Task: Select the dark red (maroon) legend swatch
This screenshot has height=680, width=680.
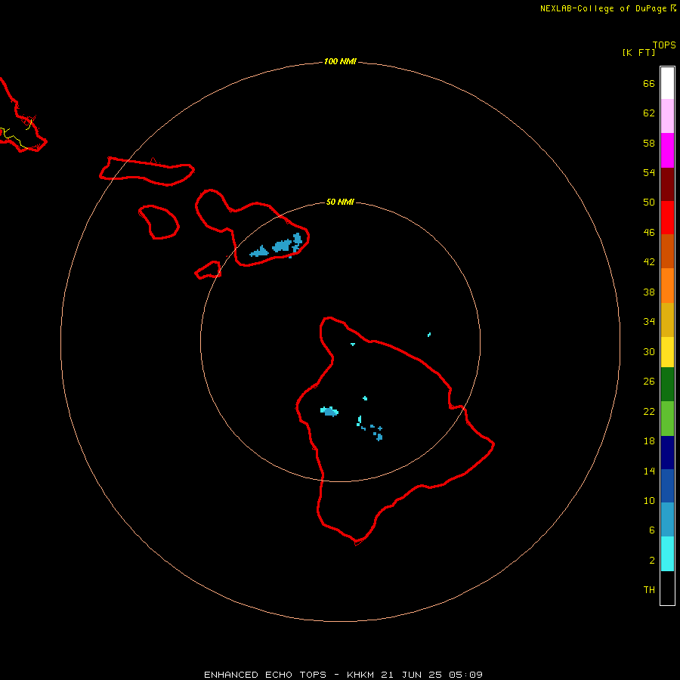Action: (667, 184)
